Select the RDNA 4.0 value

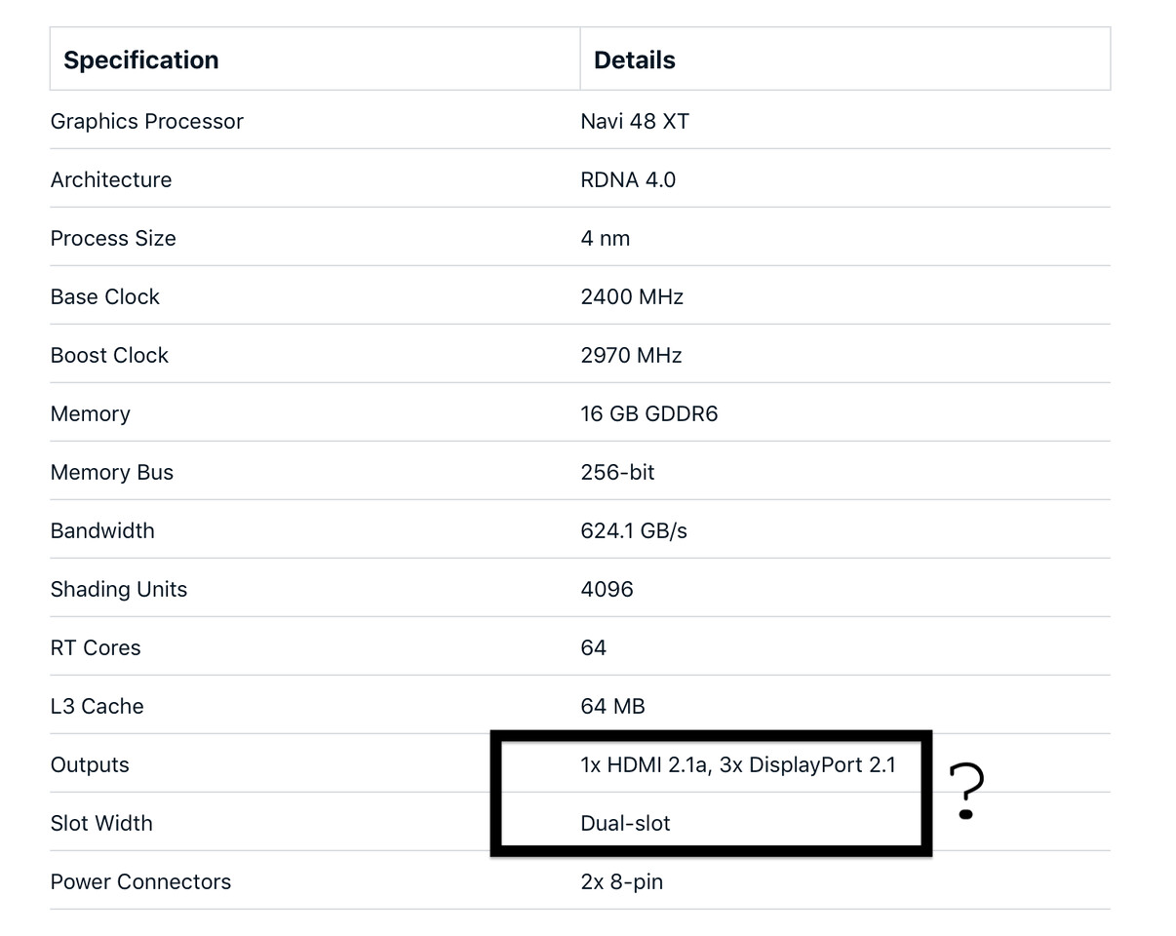[x=628, y=180]
